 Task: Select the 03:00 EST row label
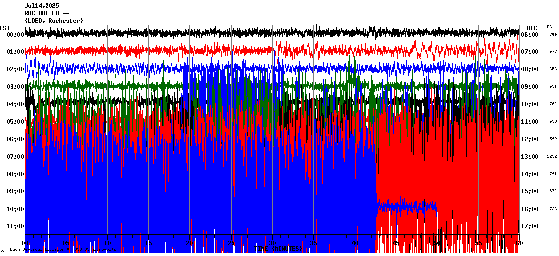point(15,87)
